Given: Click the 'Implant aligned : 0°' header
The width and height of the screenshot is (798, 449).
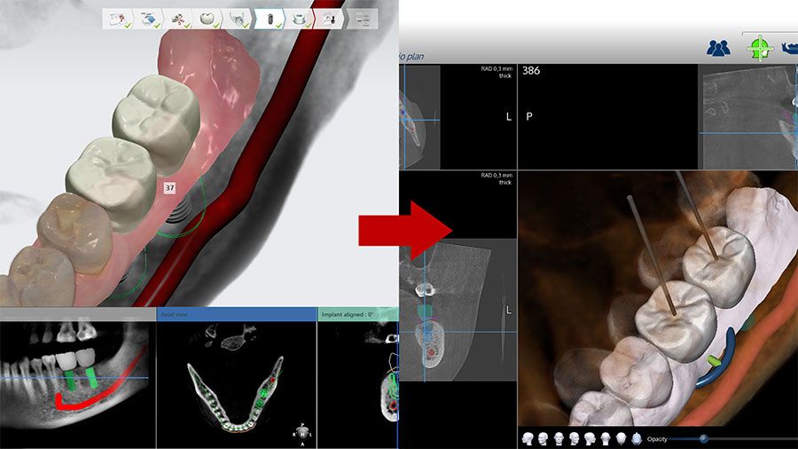Looking at the screenshot, I should click(x=358, y=314).
